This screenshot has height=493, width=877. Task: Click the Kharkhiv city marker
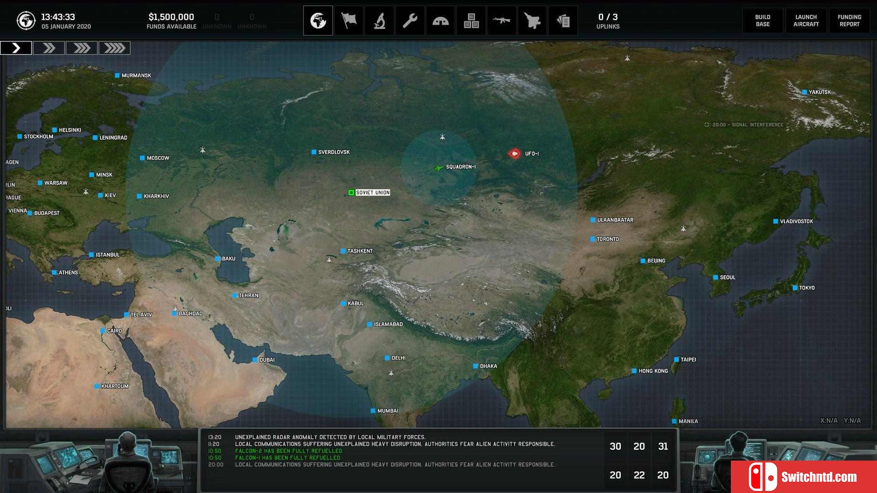click(x=139, y=196)
